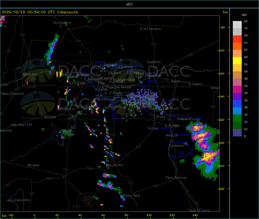Select the 'C_Española' map label
The image size is (259, 219).
tap(124, 67)
